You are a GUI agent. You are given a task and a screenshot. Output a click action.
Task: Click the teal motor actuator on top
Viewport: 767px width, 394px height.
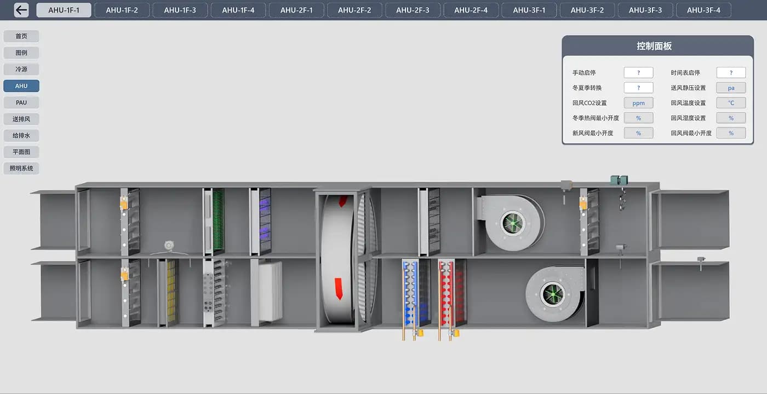coord(620,180)
